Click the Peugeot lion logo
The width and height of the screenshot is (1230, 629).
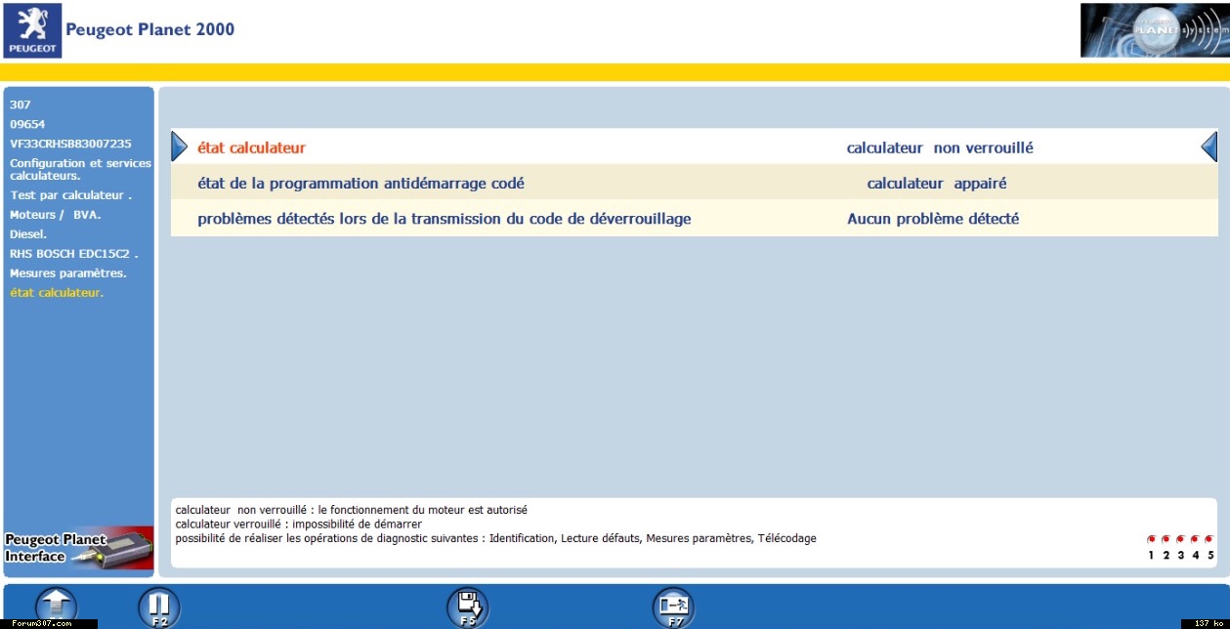click(33, 30)
